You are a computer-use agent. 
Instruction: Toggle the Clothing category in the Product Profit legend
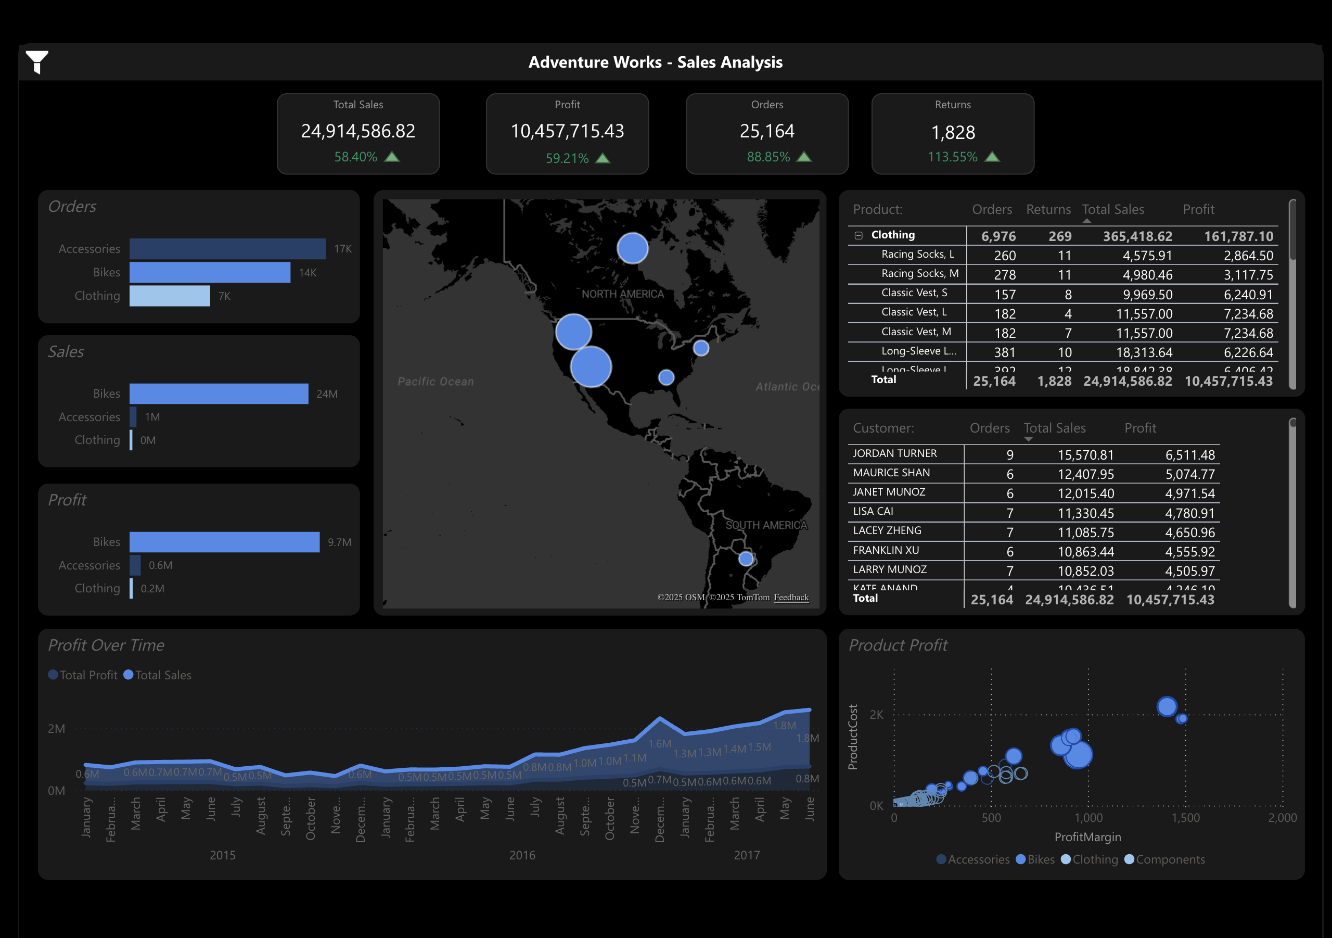point(1066,859)
